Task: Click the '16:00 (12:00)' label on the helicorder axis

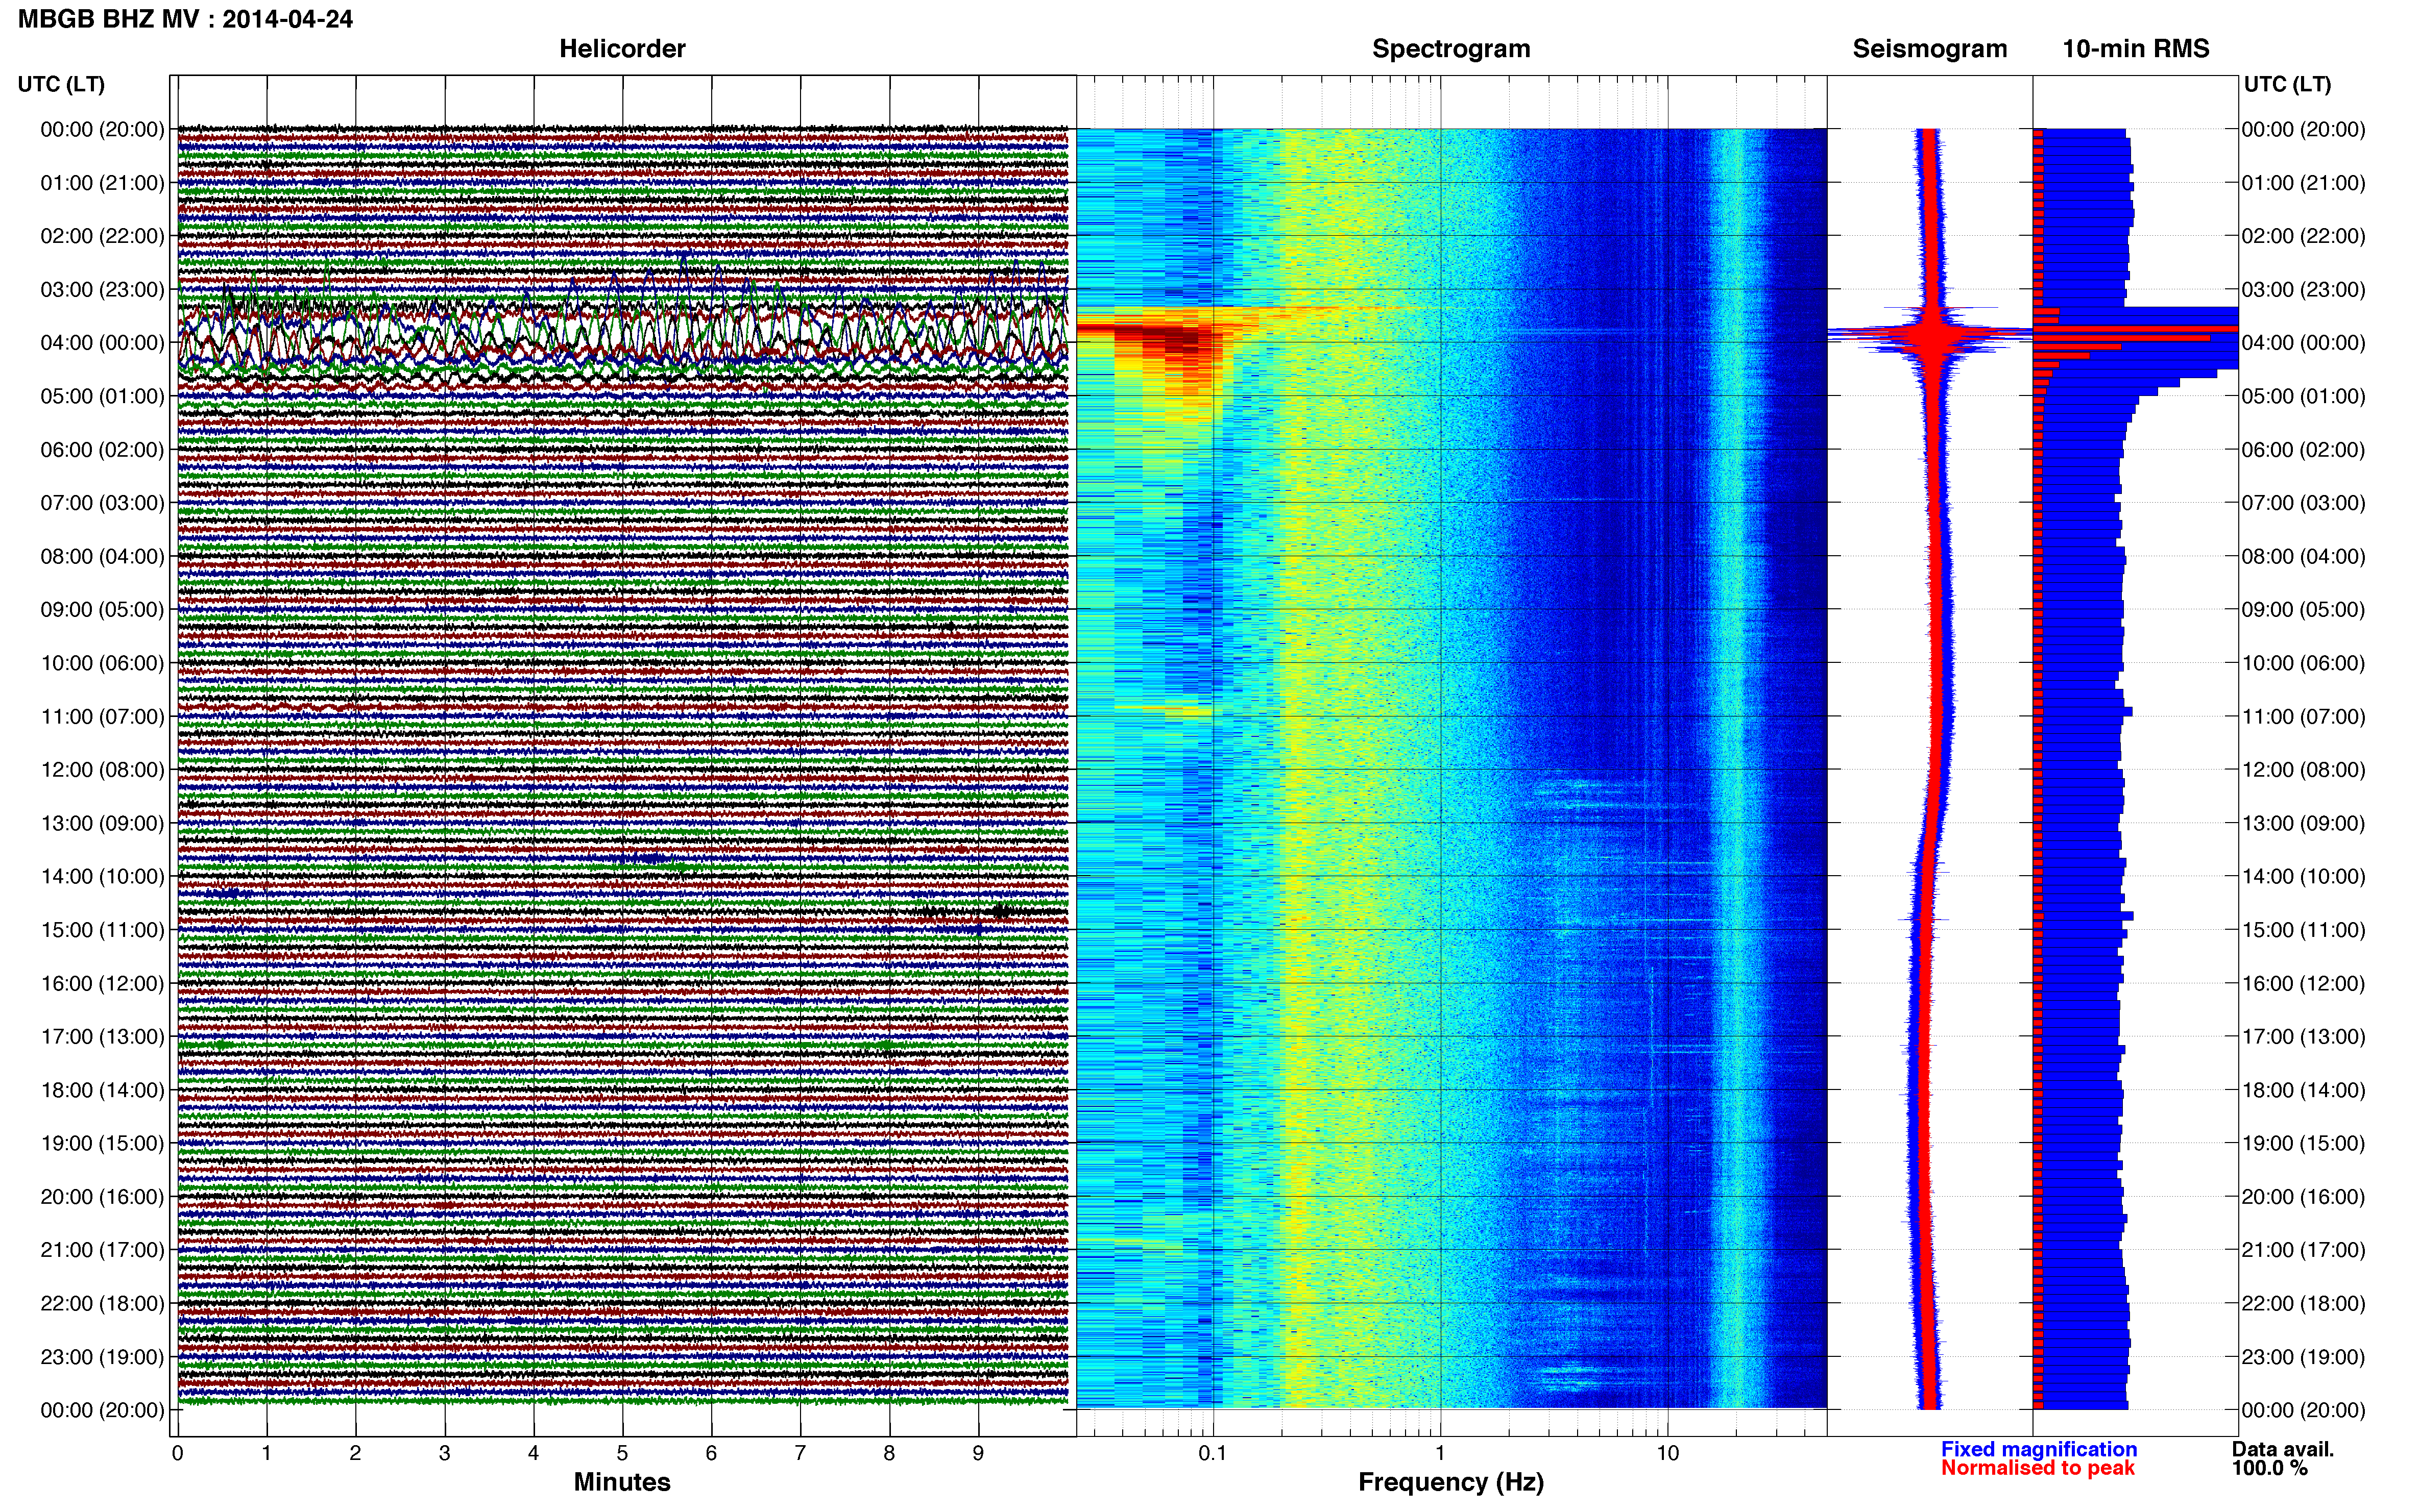Action: point(102,983)
